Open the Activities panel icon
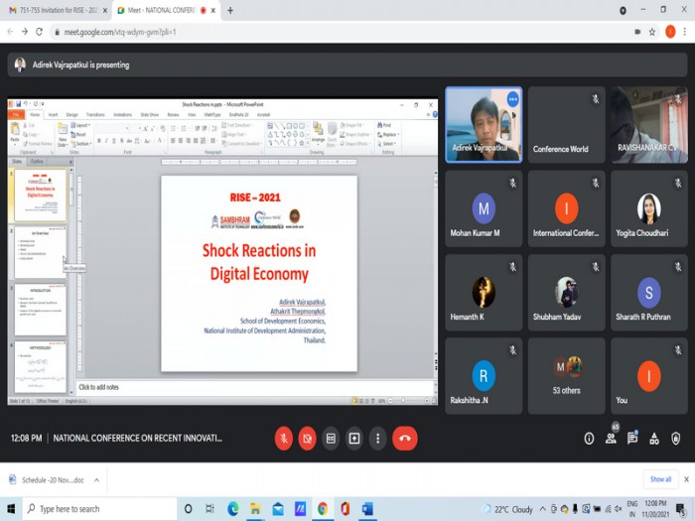The height and width of the screenshot is (521, 695). 654,439
